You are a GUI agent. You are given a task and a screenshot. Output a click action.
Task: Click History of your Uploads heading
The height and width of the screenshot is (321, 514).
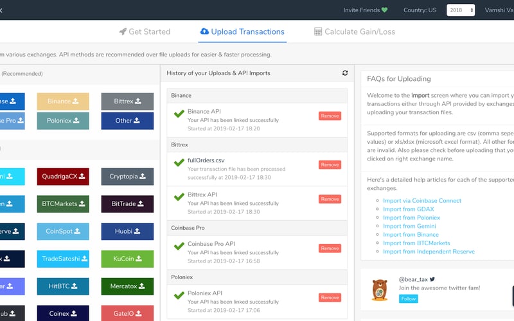coord(218,73)
